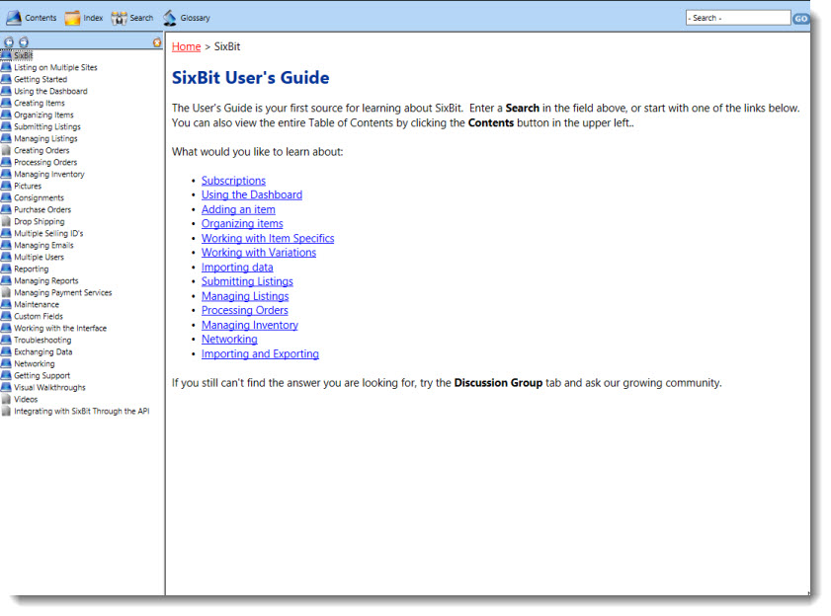831x616 pixels.
Task: Click page icon beside Managing Payment Services
Action: (6, 292)
